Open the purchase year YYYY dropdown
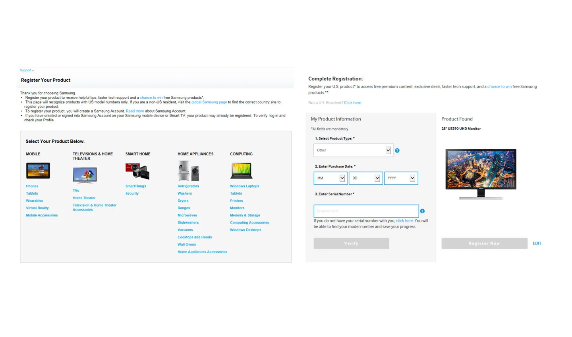 point(401,178)
